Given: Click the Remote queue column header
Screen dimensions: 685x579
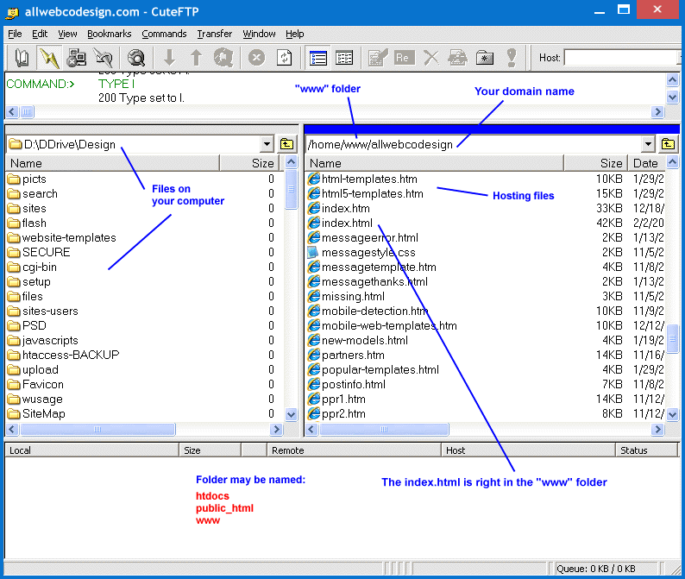Looking at the screenshot, I should pyautogui.click(x=354, y=450).
